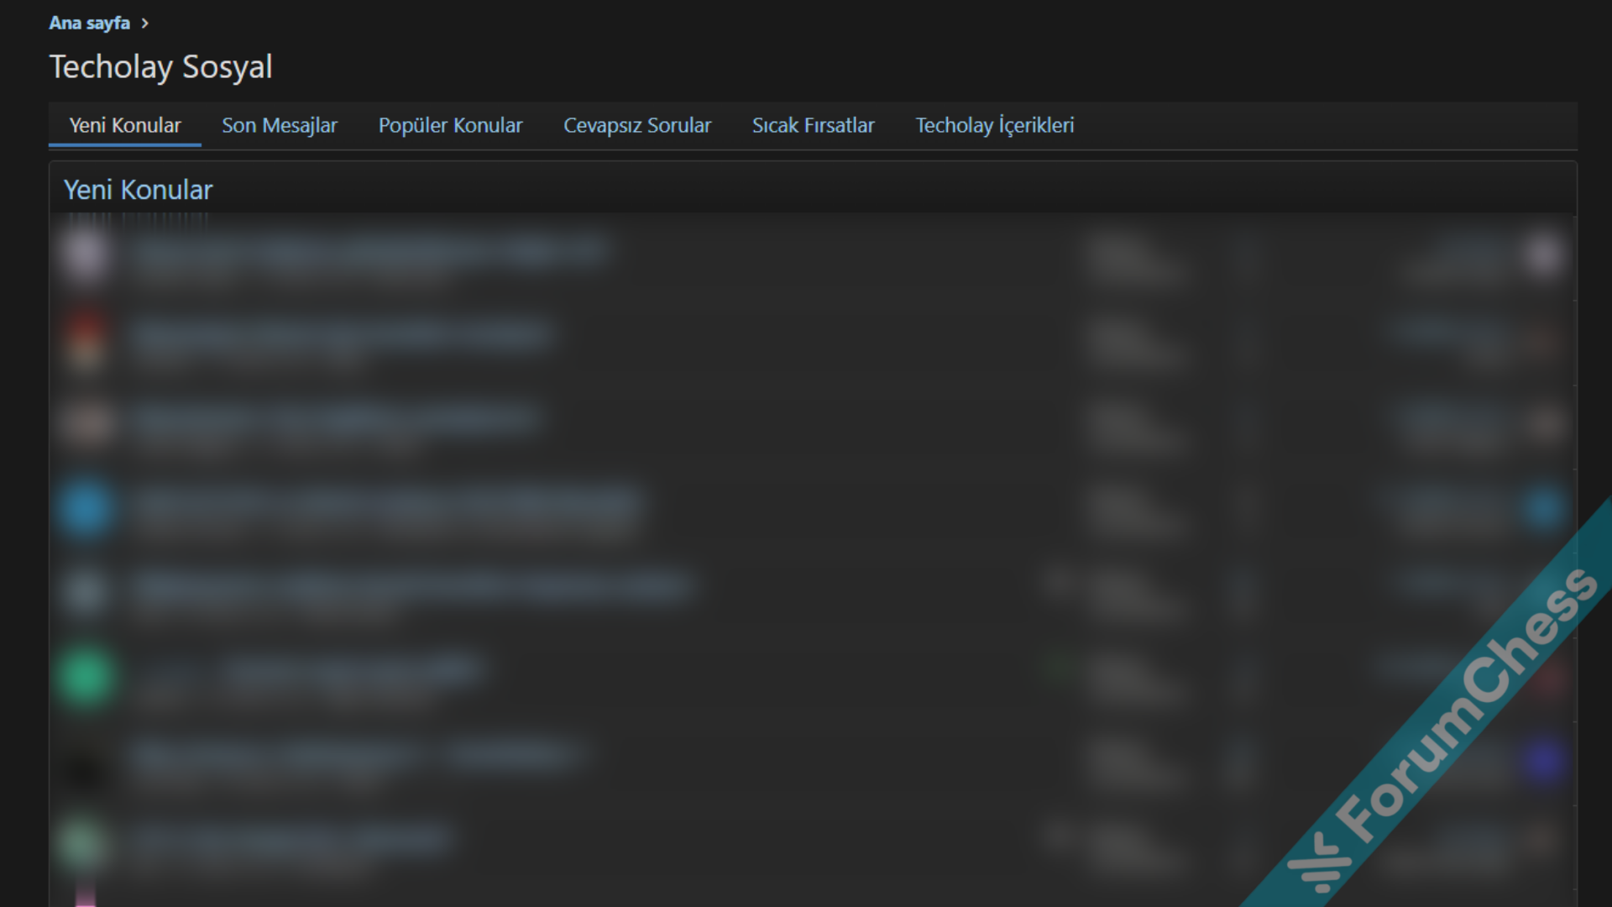Click the Techolay Sosyal page title

160,67
